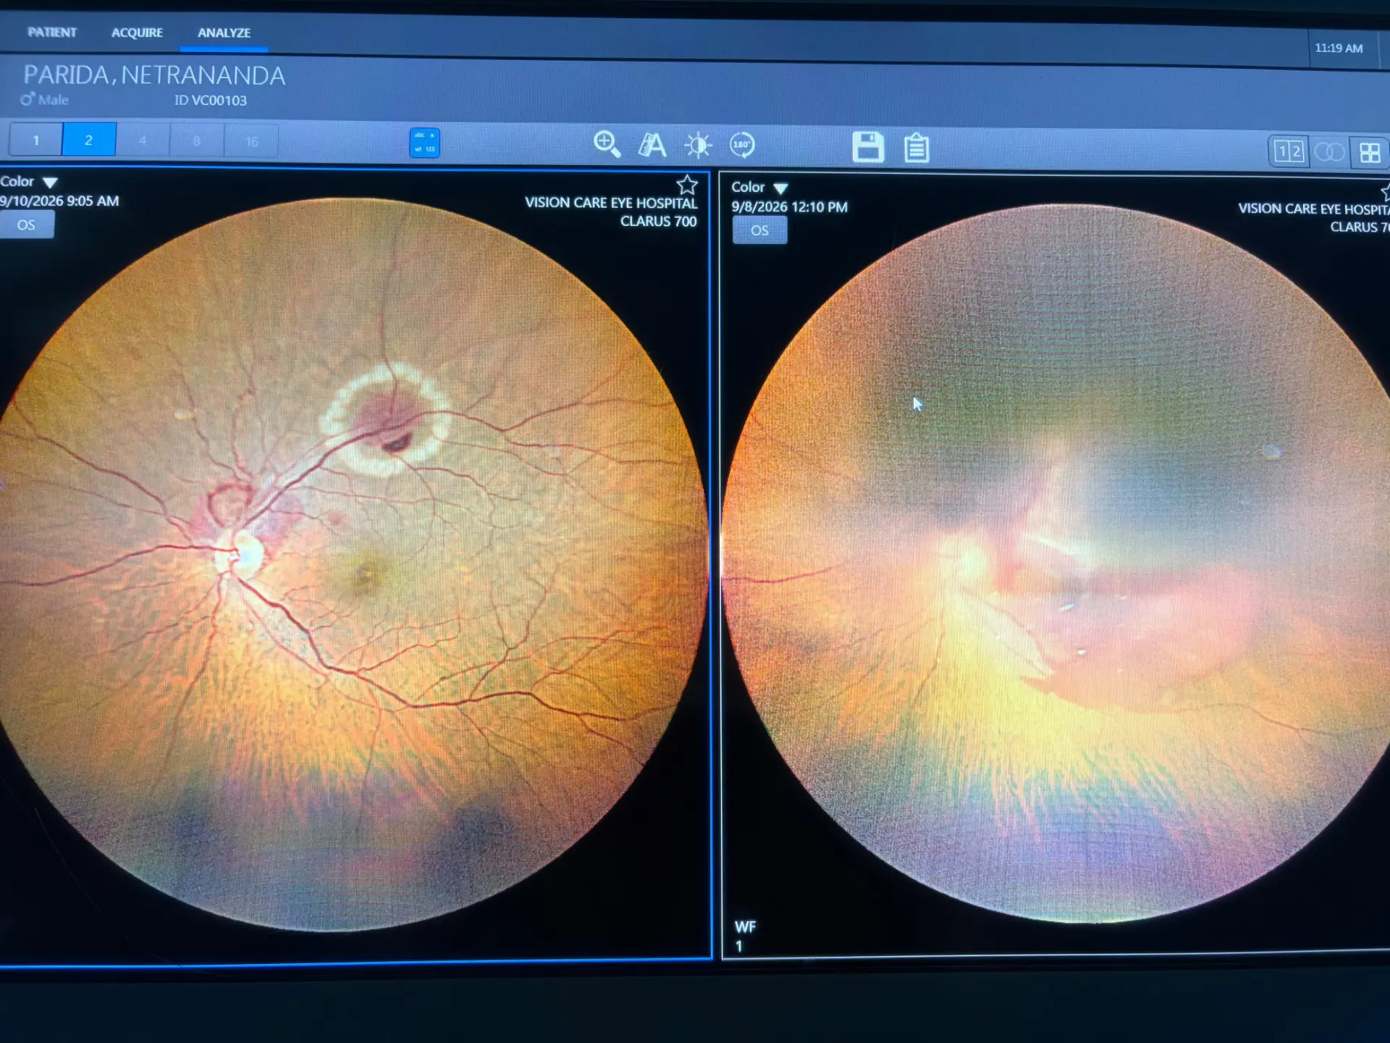The height and width of the screenshot is (1043, 1390).
Task: Open the report clipboard icon
Action: coord(917,148)
